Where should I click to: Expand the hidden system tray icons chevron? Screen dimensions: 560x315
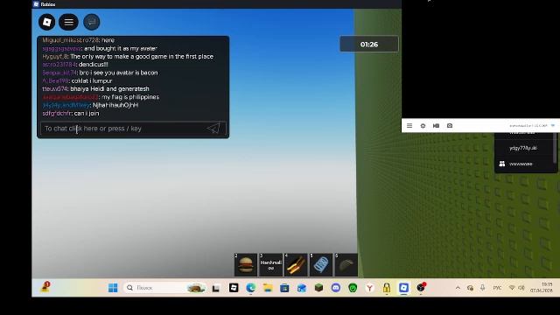(x=458, y=288)
